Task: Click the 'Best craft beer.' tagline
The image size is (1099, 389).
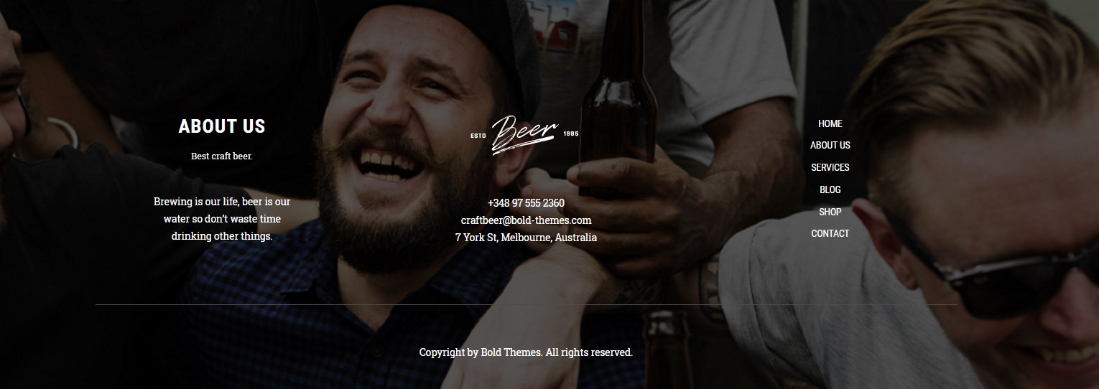Action: point(222,156)
